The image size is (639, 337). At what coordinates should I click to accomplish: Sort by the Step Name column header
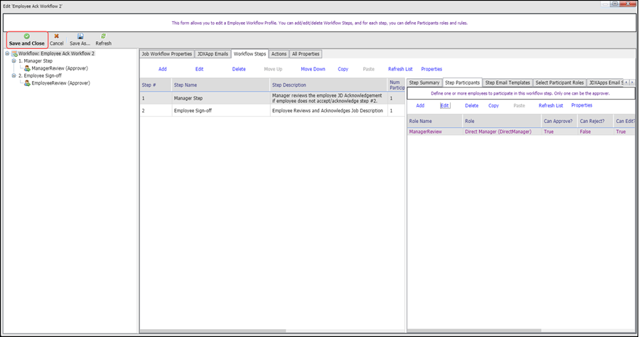[220, 85]
